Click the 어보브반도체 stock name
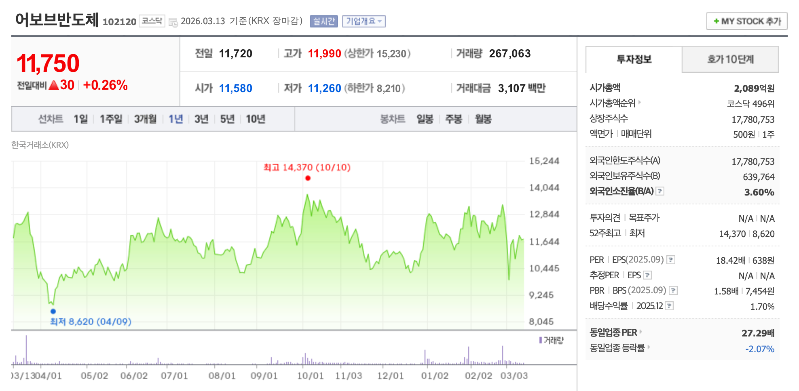The image size is (799, 391). [x=57, y=19]
